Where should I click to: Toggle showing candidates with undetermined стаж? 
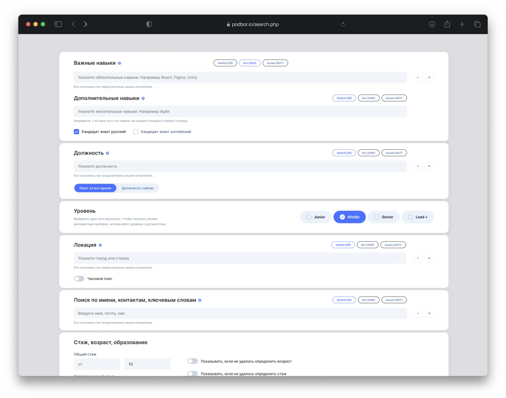click(192, 374)
